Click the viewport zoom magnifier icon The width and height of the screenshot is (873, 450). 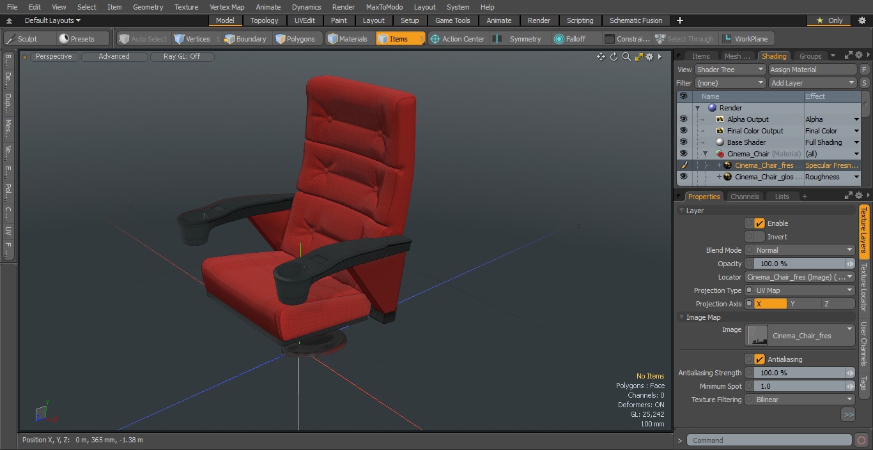pyautogui.click(x=626, y=57)
